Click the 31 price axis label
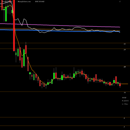The height and width of the screenshot is (130, 130). tap(125, 44)
